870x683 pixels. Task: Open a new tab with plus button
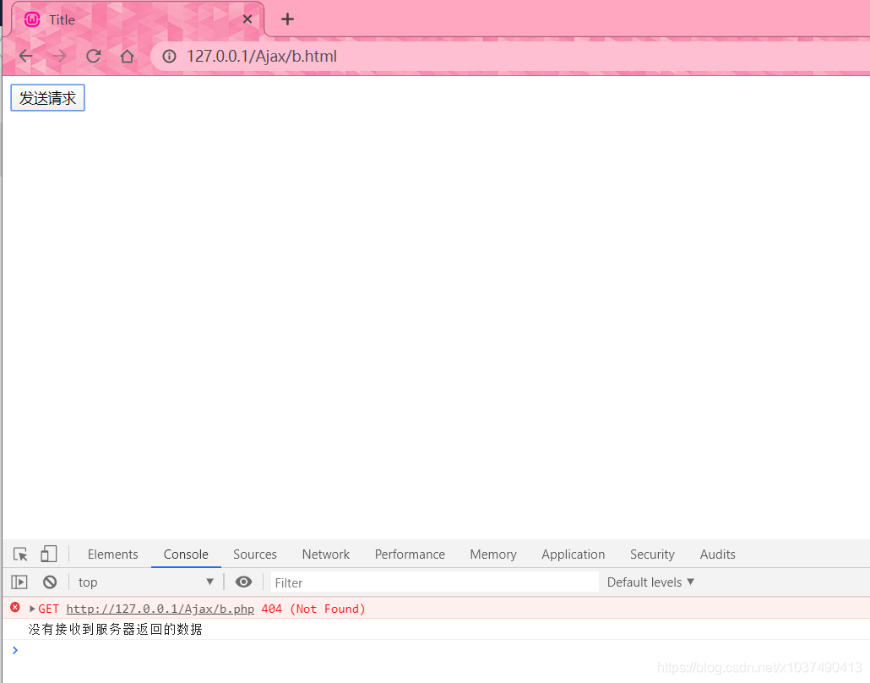(x=287, y=19)
